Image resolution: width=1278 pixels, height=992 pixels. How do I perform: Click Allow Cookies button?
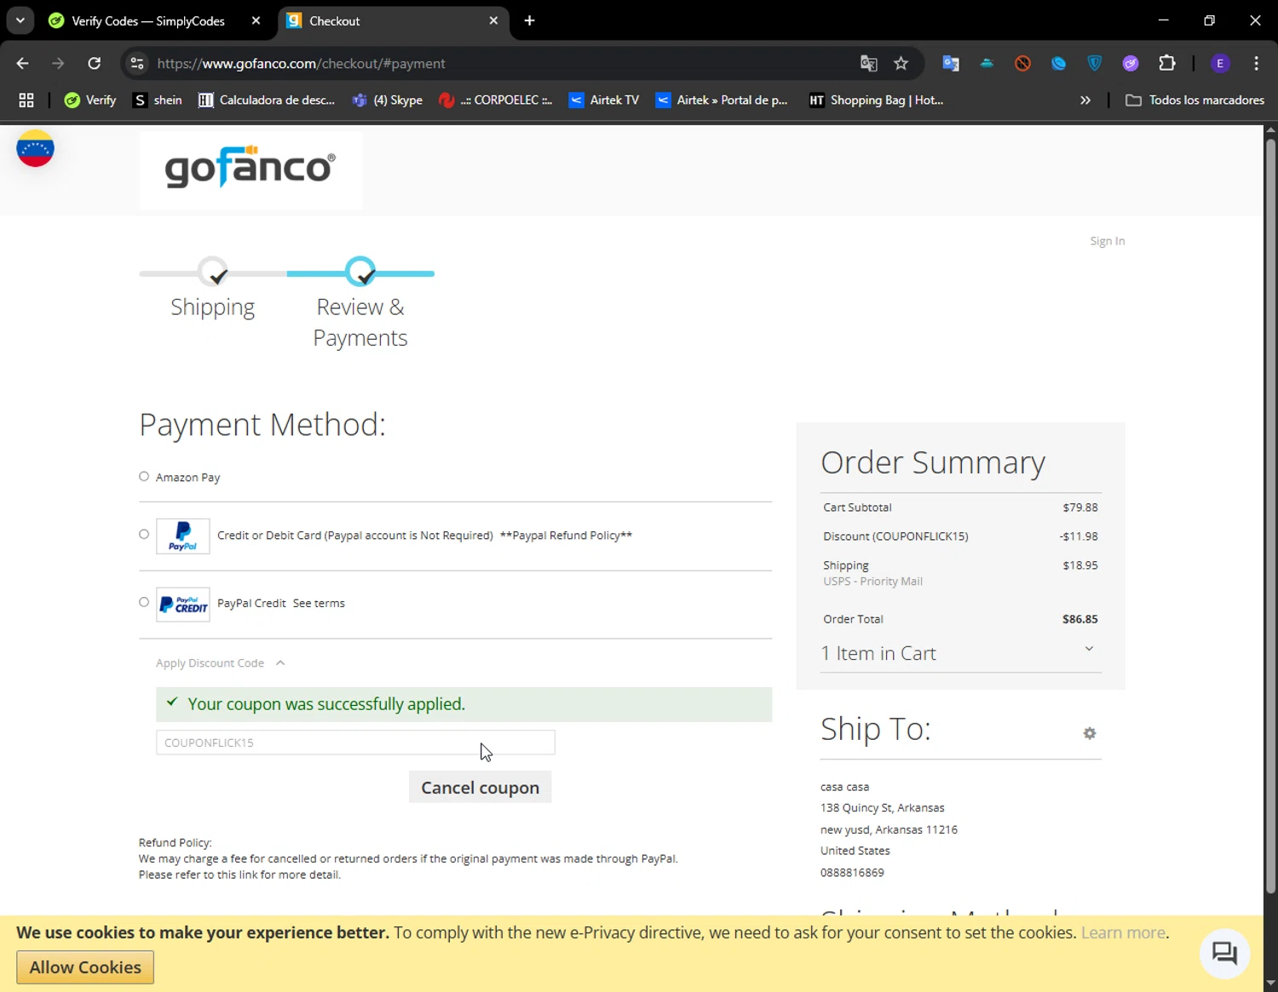click(85, 967)
